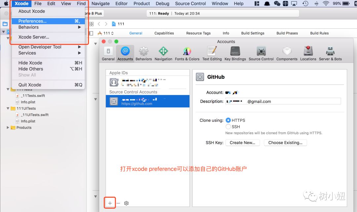Click the minus button to remove account
The height and width of the screenshot is (212, 357).
tap(118, 203)
